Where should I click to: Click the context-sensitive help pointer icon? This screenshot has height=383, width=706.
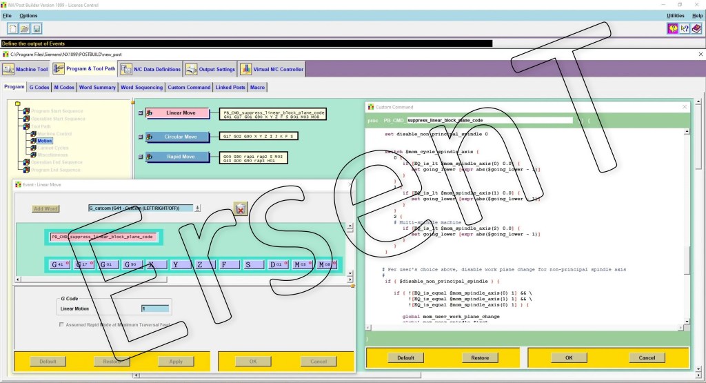[684, 28]
